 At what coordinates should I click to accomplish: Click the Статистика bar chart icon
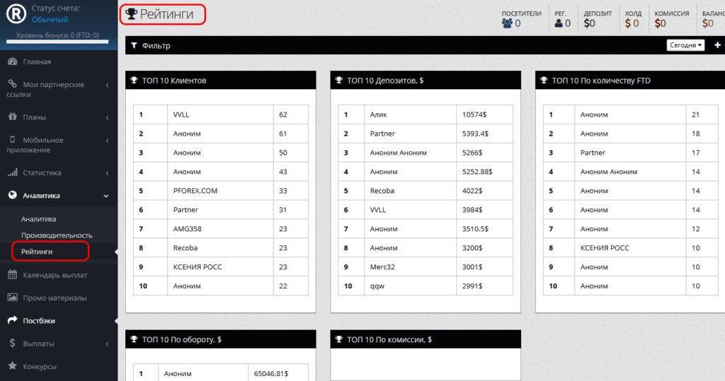(x=12, y=172)
